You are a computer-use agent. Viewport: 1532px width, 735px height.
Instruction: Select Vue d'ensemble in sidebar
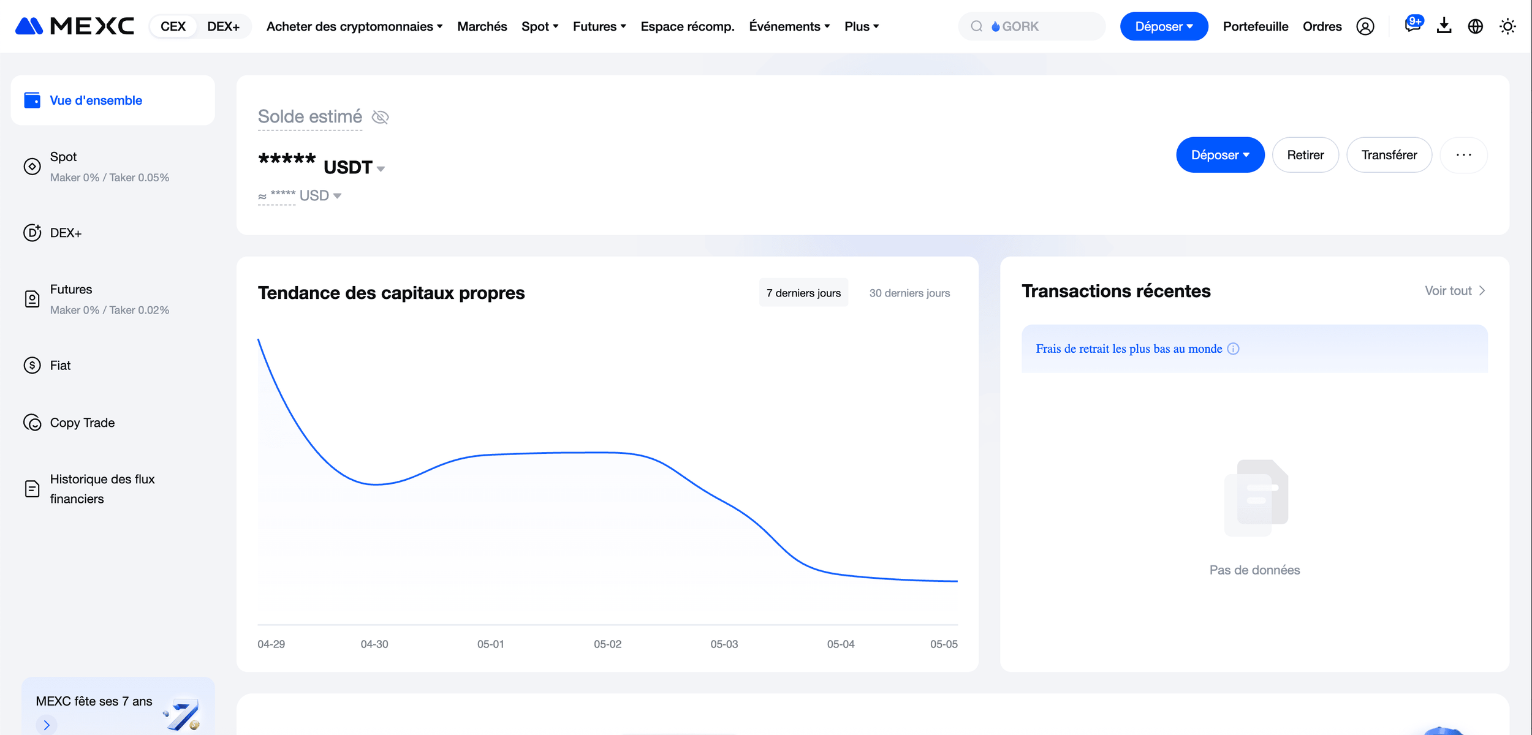tap(113, 100)
